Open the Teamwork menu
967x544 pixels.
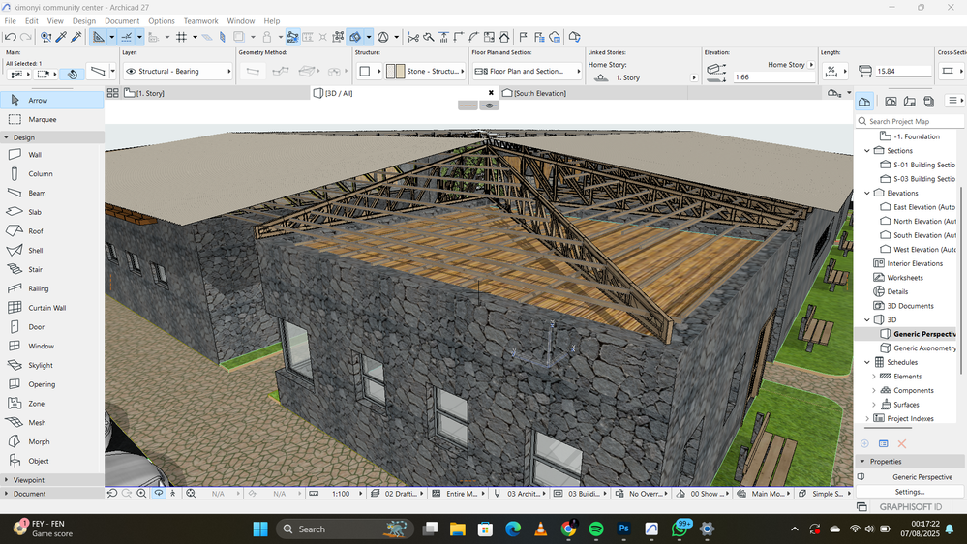click(x=200, y=20)
